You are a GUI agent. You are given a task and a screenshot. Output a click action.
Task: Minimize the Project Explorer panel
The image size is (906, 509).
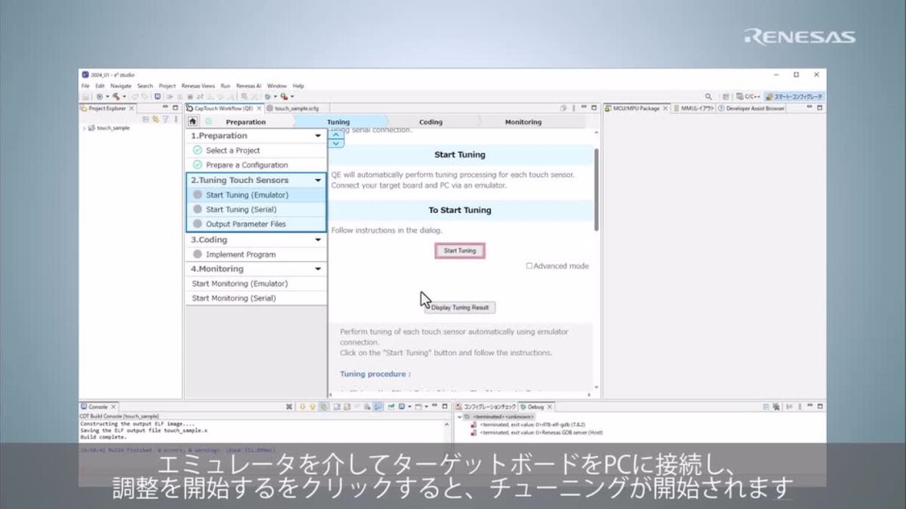[165, 107]
